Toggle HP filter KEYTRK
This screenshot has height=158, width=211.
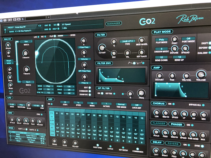point(114,93)
